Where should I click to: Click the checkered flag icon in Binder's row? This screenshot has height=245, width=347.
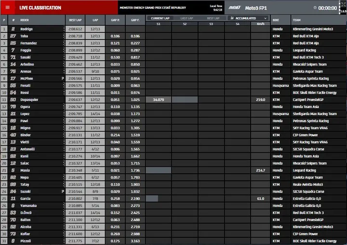click(64, 135)
